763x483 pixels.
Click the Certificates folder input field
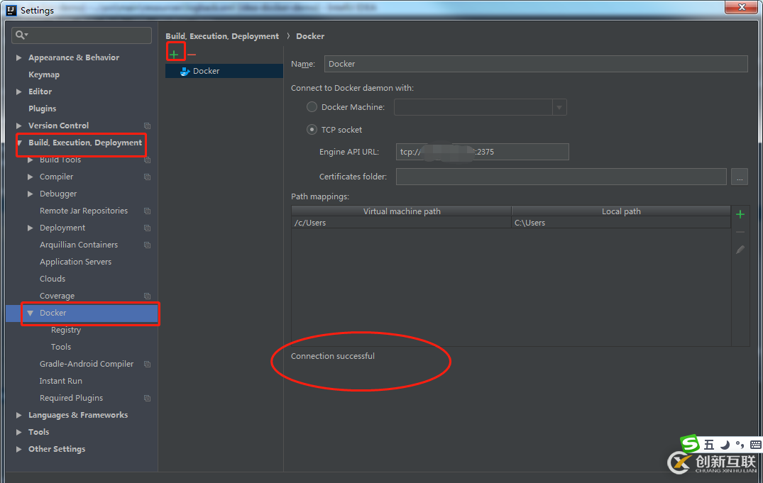tap(561, 177)
